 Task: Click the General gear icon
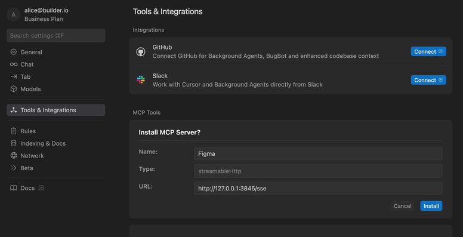pyautogui.click(x=14, y=52)
